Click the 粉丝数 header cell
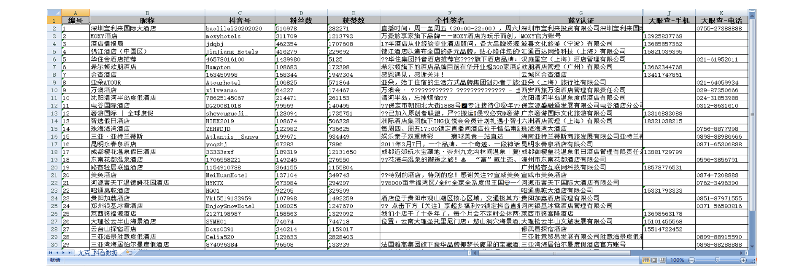 [x=301, y=20]
